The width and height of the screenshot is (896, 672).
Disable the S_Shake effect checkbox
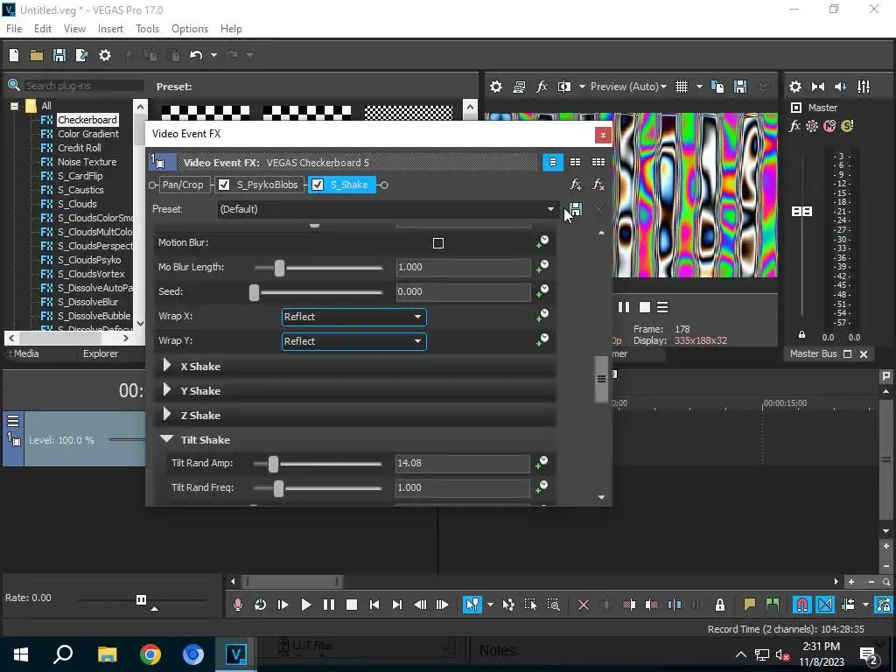[x=318, y=185]
